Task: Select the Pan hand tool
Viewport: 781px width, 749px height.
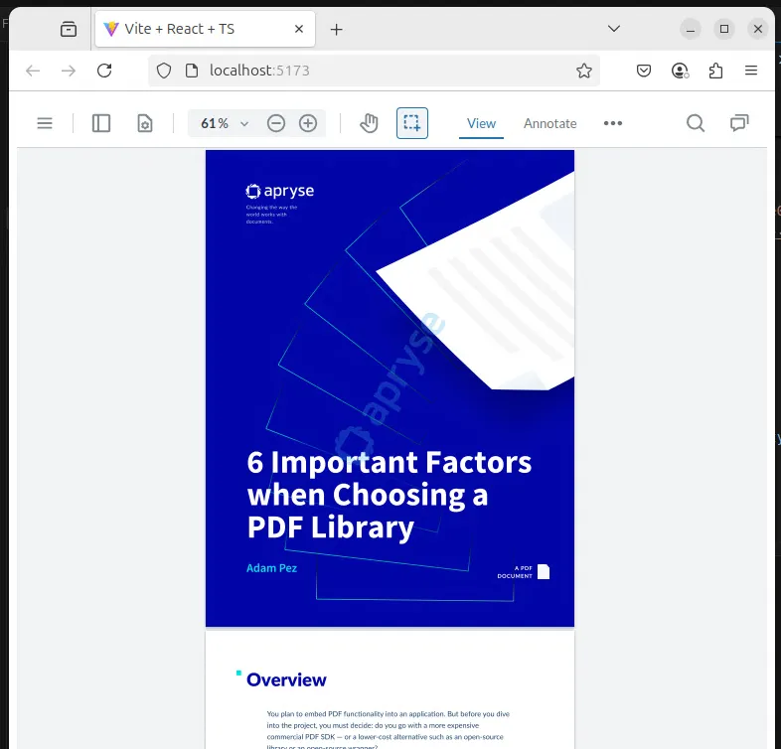Action: pyautogui.click(x=369, y=123)
